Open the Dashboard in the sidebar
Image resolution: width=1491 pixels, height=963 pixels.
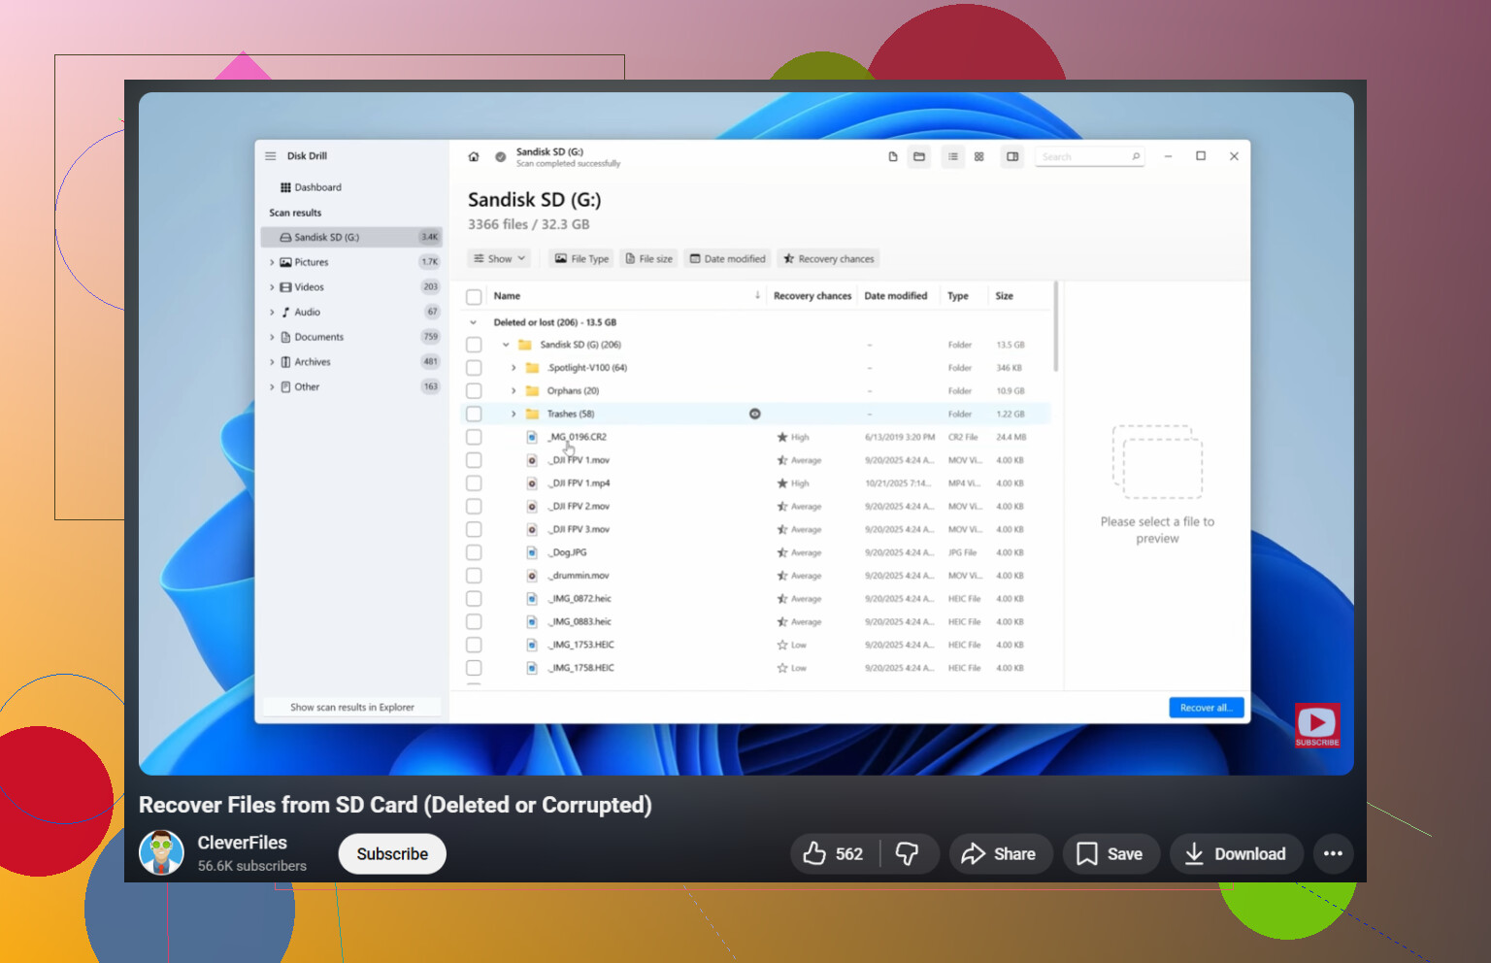click(311, 187)
